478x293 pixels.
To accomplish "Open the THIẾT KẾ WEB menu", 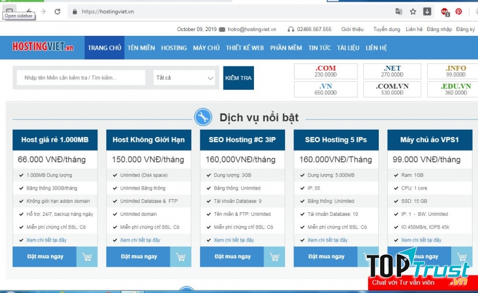I will click(245, 48).
